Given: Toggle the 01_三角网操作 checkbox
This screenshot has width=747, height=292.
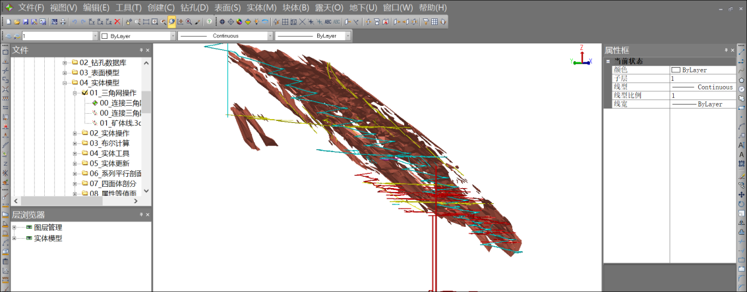Looking at the screenshot, I should [84, 93].
